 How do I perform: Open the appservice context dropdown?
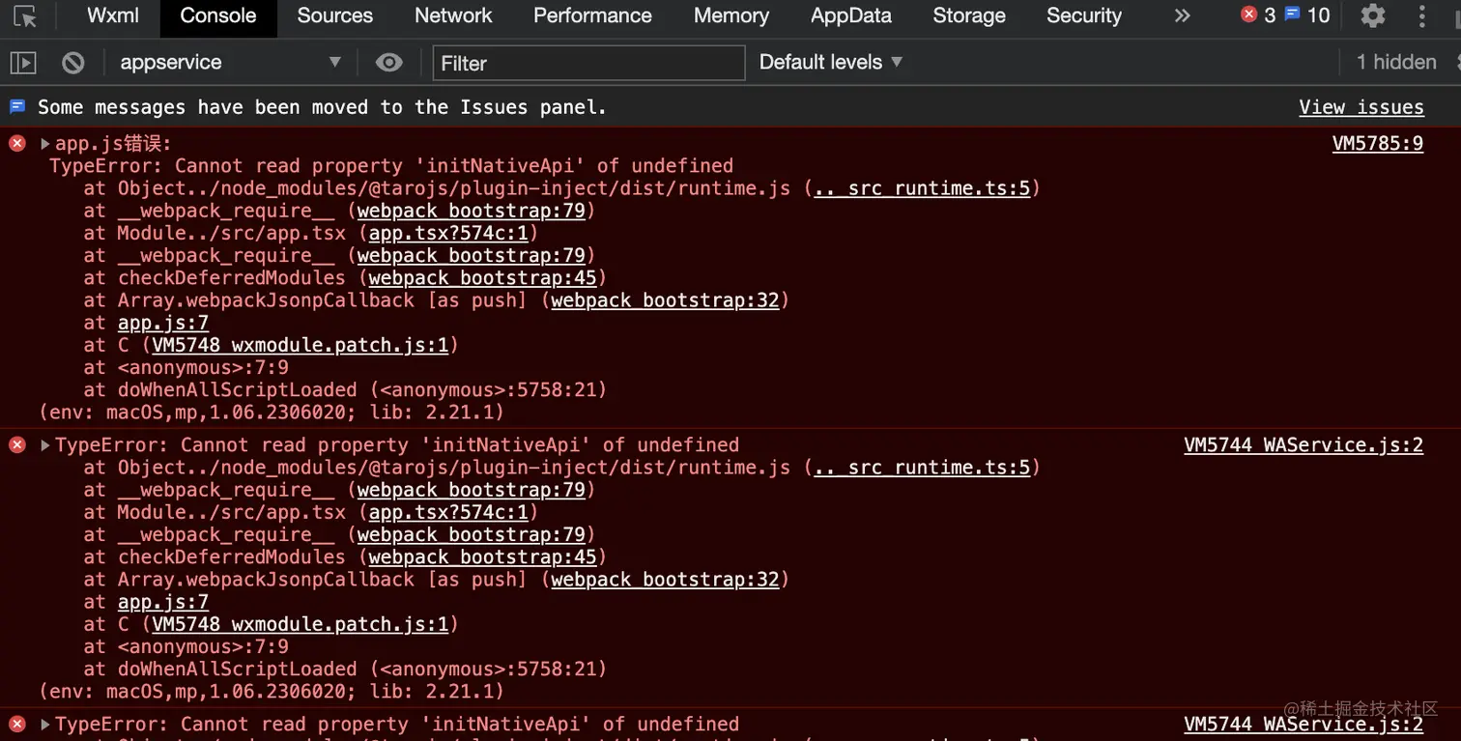[x=230, y=63]
